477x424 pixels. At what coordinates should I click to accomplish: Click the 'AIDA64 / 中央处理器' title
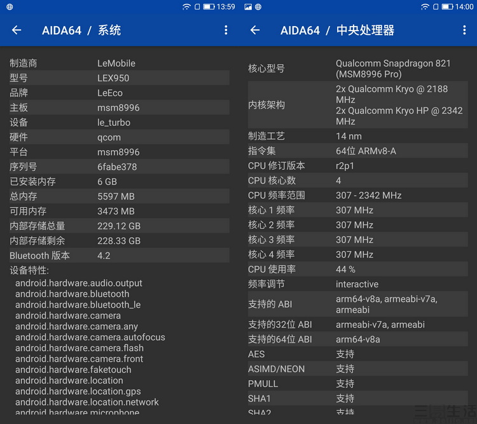tap(337, 30)
